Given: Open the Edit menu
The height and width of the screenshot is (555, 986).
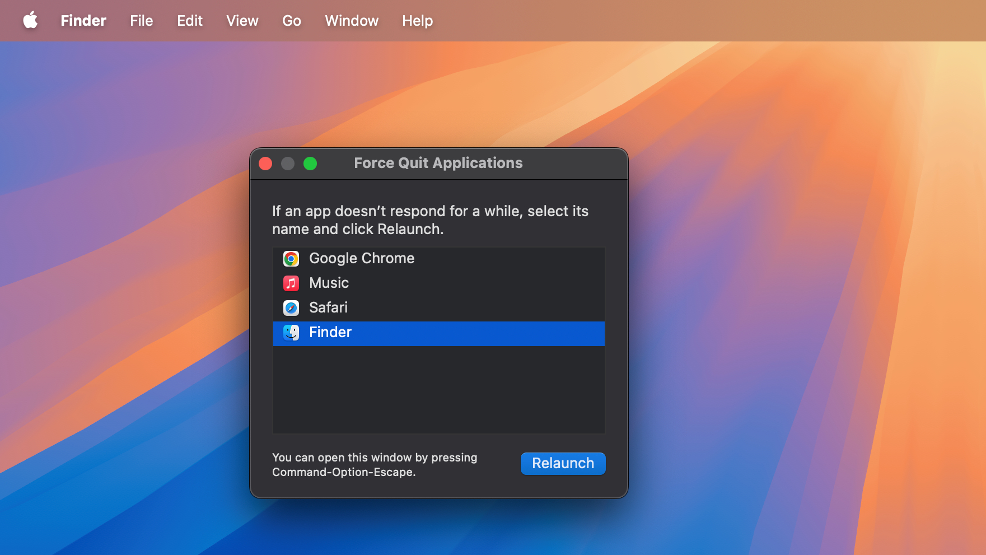Looking at the screenshot, I should [190, 21].
